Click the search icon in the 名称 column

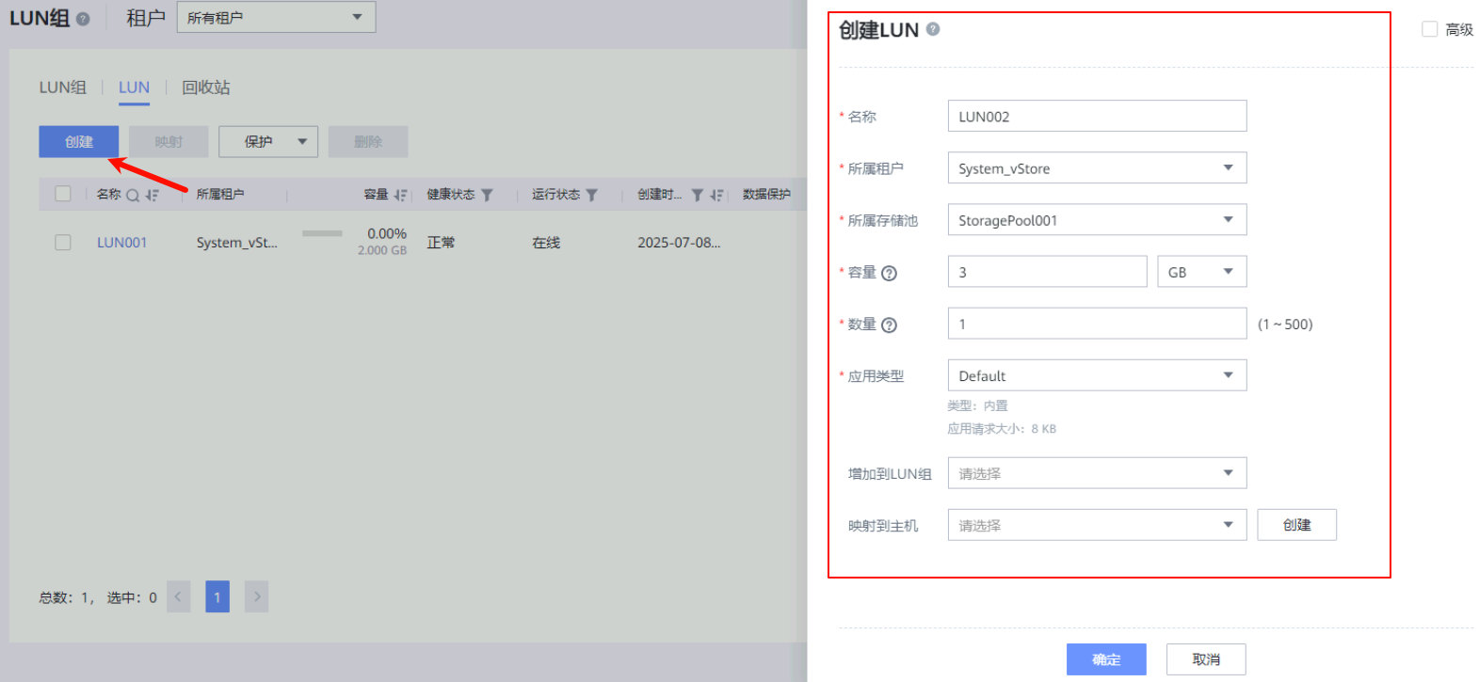coord(133,196)
